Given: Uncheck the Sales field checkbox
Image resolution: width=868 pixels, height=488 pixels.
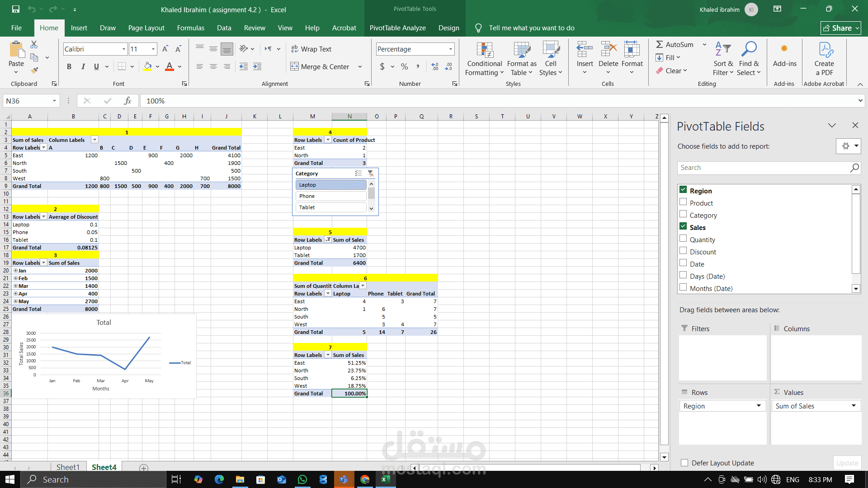Looking at the screenshot, I should (x=683, y=226).
